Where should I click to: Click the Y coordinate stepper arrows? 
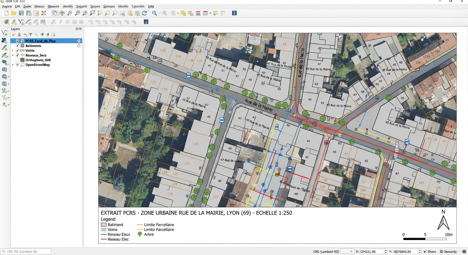click(420, 252)
